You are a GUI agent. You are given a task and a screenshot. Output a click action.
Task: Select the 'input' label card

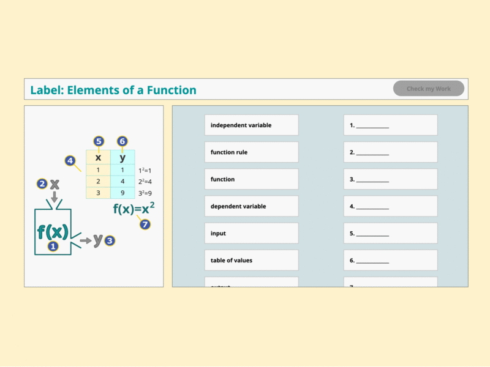point(251,233)
